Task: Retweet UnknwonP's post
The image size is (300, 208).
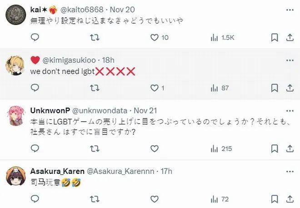Action: 95,149
